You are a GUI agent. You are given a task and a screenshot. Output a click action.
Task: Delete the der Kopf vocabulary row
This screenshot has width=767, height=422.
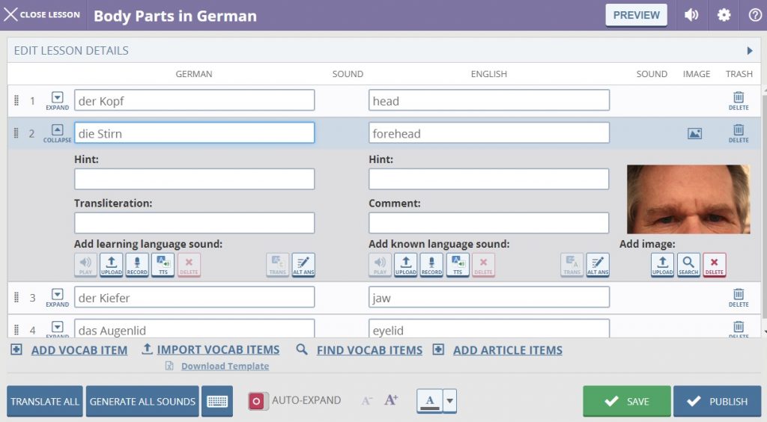739,100
